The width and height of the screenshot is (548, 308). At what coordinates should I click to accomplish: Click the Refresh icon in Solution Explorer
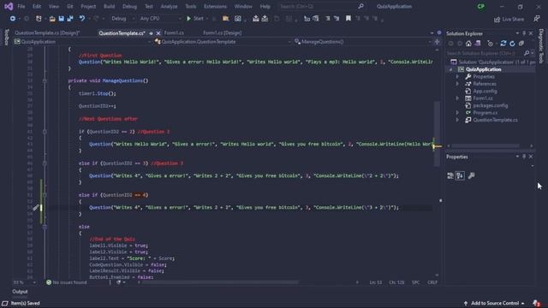click(512, 44)
